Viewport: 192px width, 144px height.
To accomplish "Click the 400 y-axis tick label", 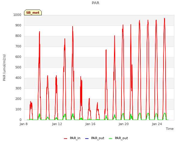I will tap(18, 78).
